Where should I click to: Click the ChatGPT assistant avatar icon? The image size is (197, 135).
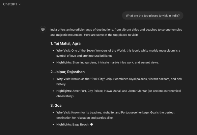(43, 29)
